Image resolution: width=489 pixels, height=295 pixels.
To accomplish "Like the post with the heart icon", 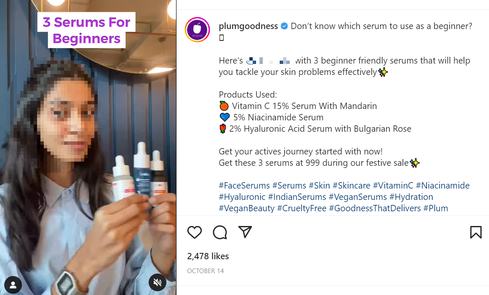I will [x=195, y=232].
